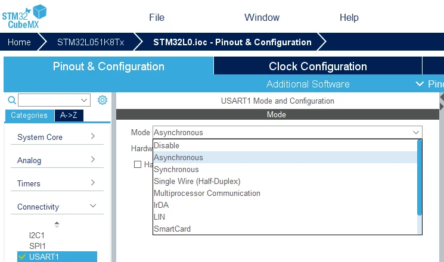Choose IrDA in the mode list
444x262 pixels.
285,205
